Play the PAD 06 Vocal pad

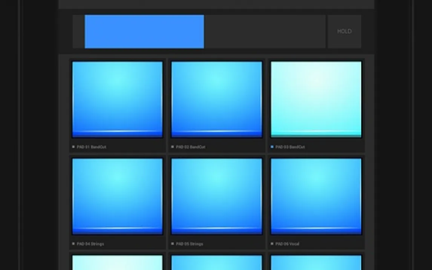tap(316, 196)
